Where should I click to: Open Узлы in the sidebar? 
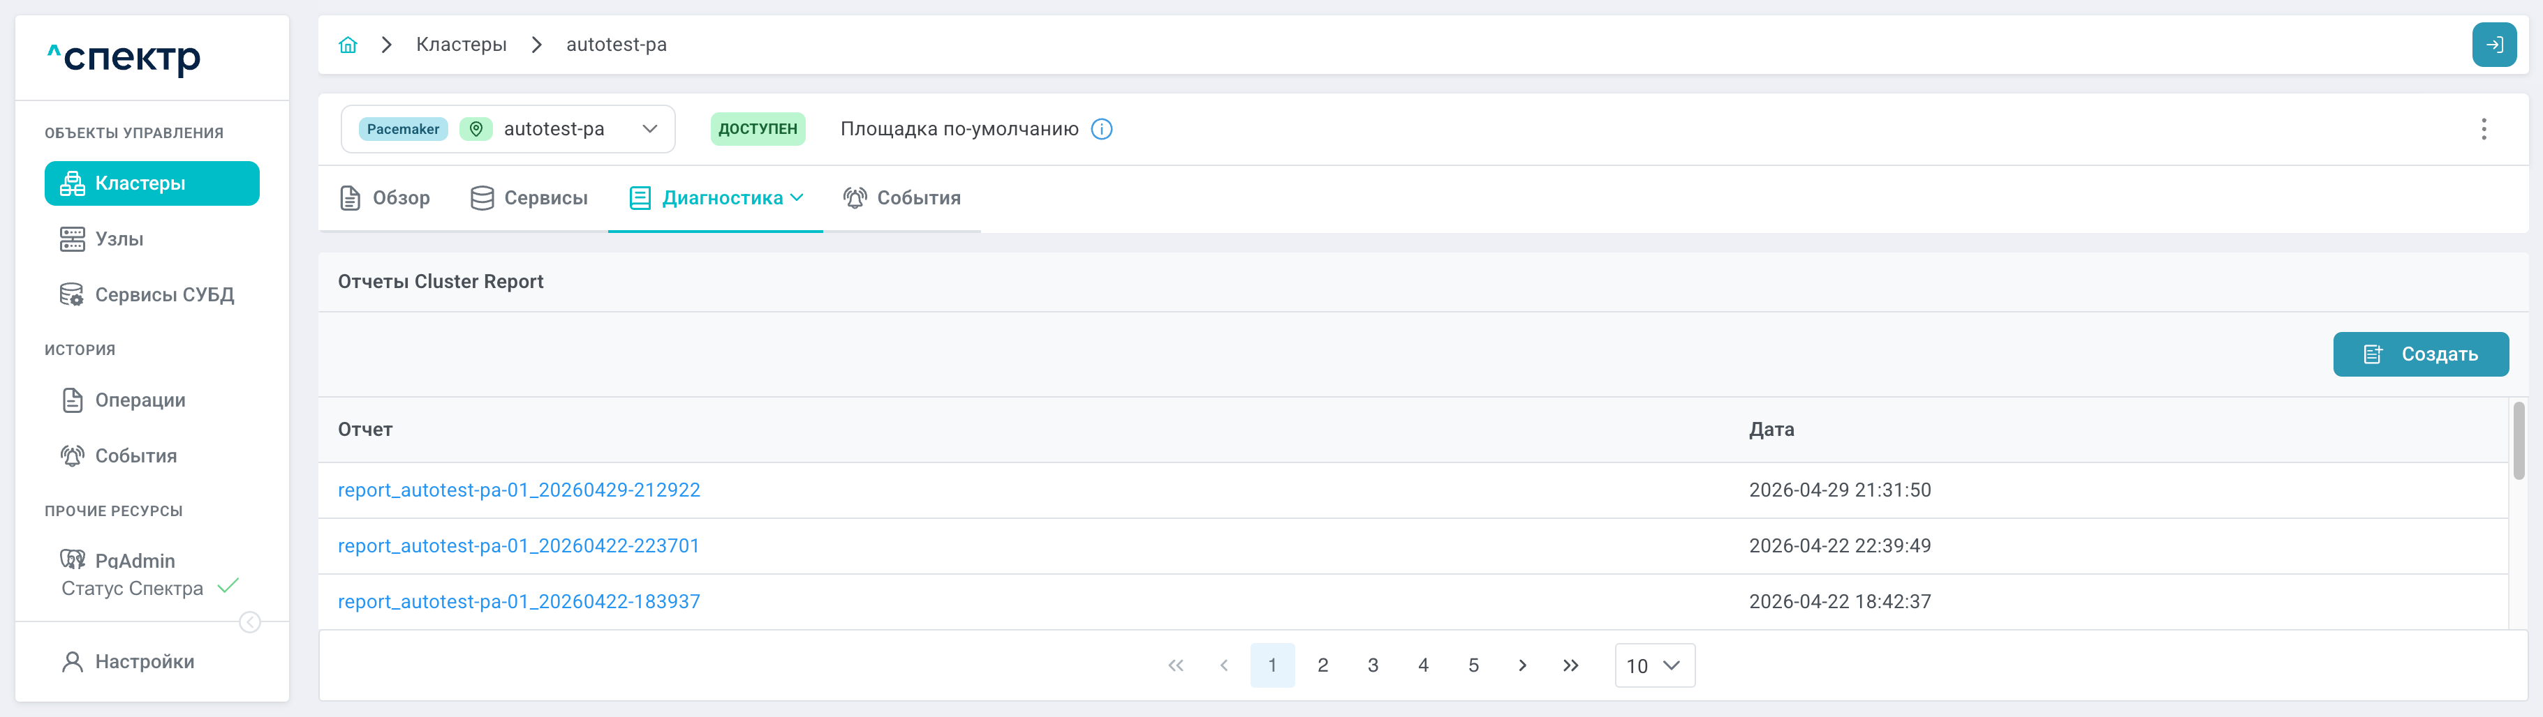point(152,239)
